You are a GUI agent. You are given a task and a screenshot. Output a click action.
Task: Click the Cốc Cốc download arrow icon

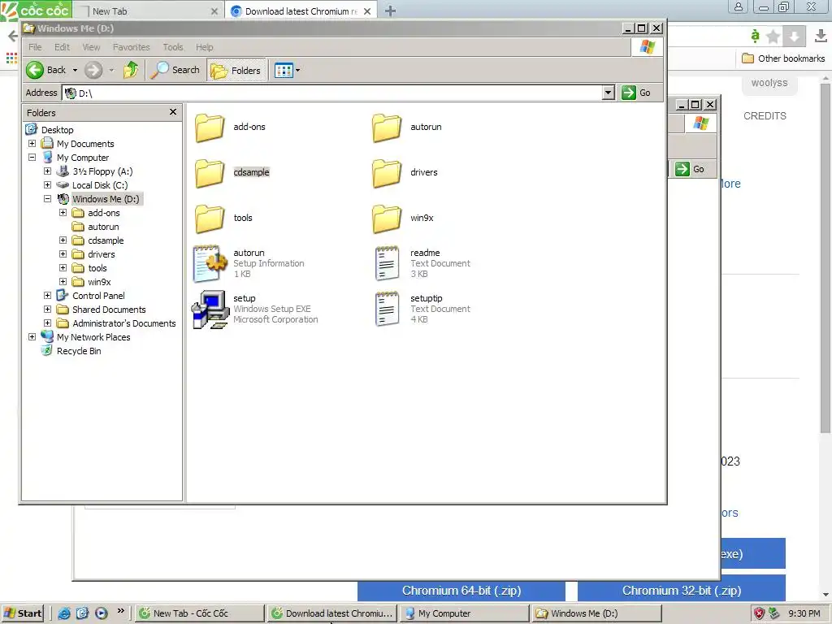pos(795,36)
